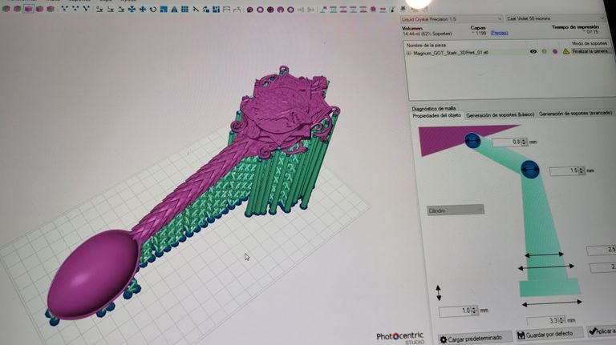Viewport: 616px width, 345px height.
Task: Click the stepper on the 1.0 mm field
Action: pos(474,310)
